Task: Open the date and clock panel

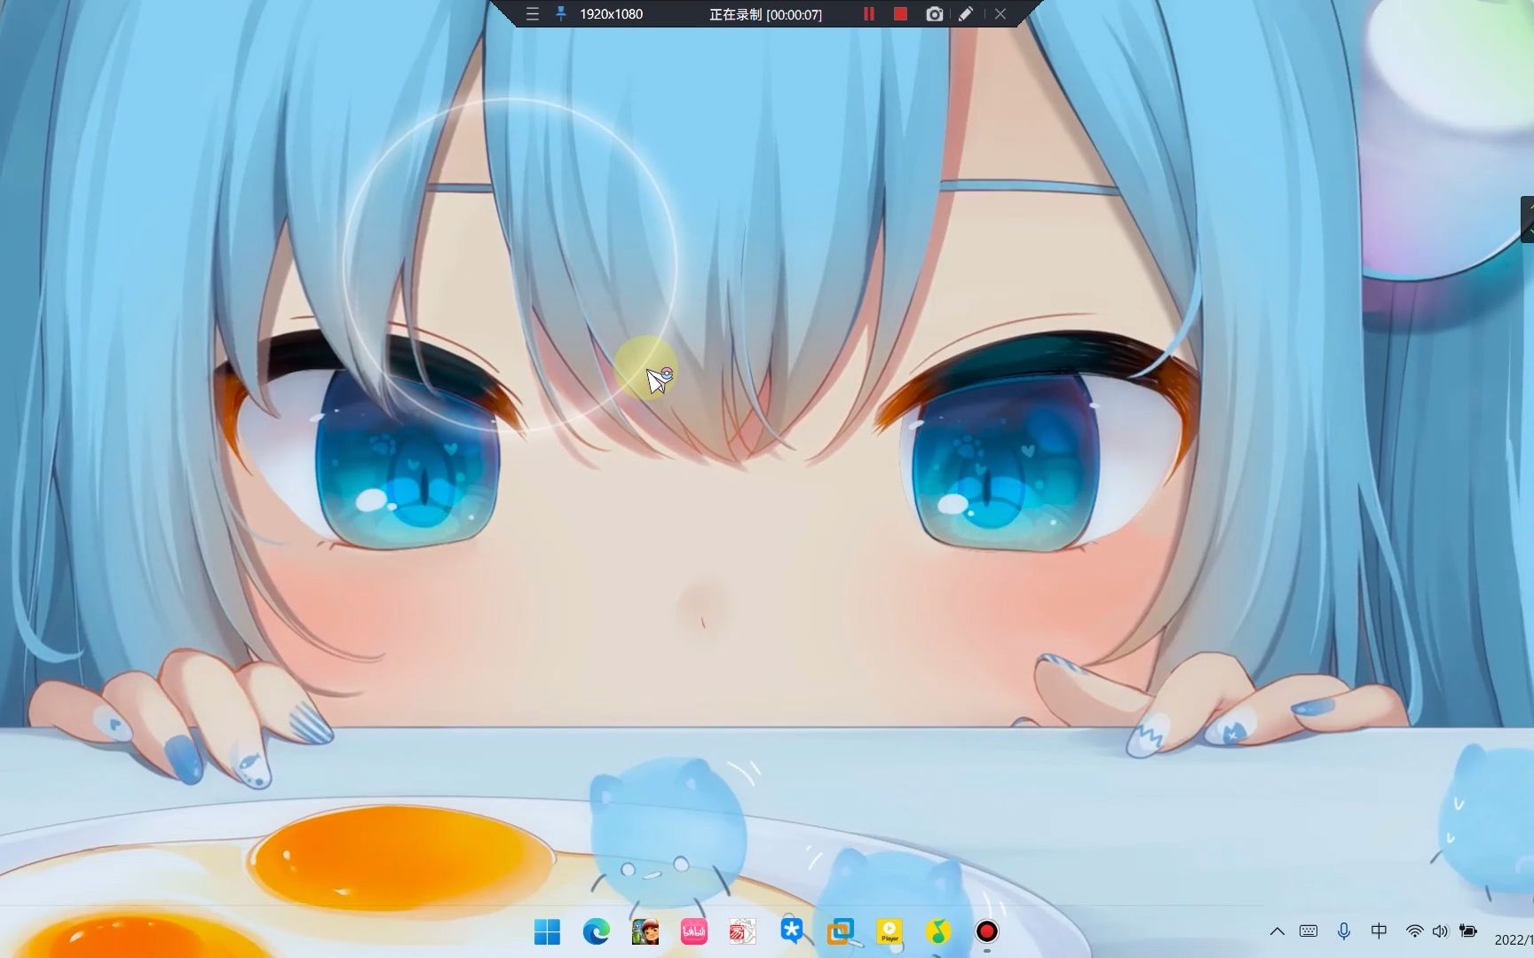Action: tap(1514, 939)
